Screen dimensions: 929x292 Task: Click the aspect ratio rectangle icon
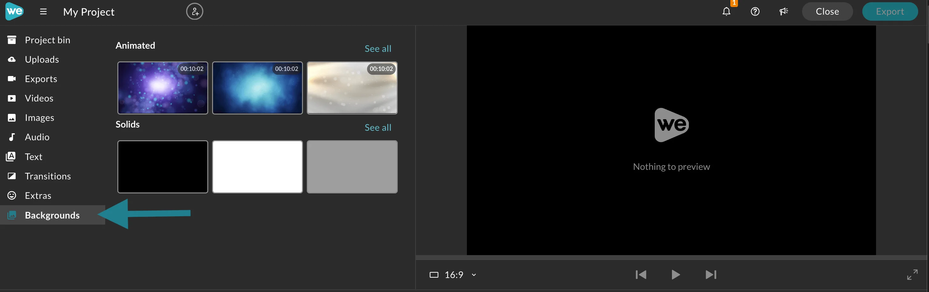tap(434, 275)
